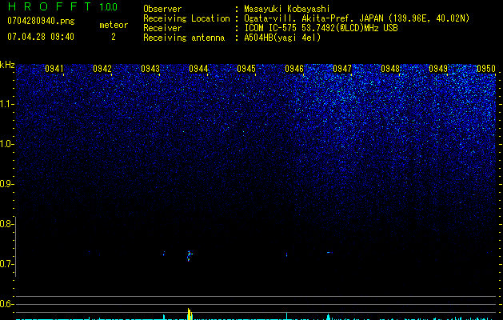
Task: Select the filename 0704280940.png
Action: tap(41, 21)
